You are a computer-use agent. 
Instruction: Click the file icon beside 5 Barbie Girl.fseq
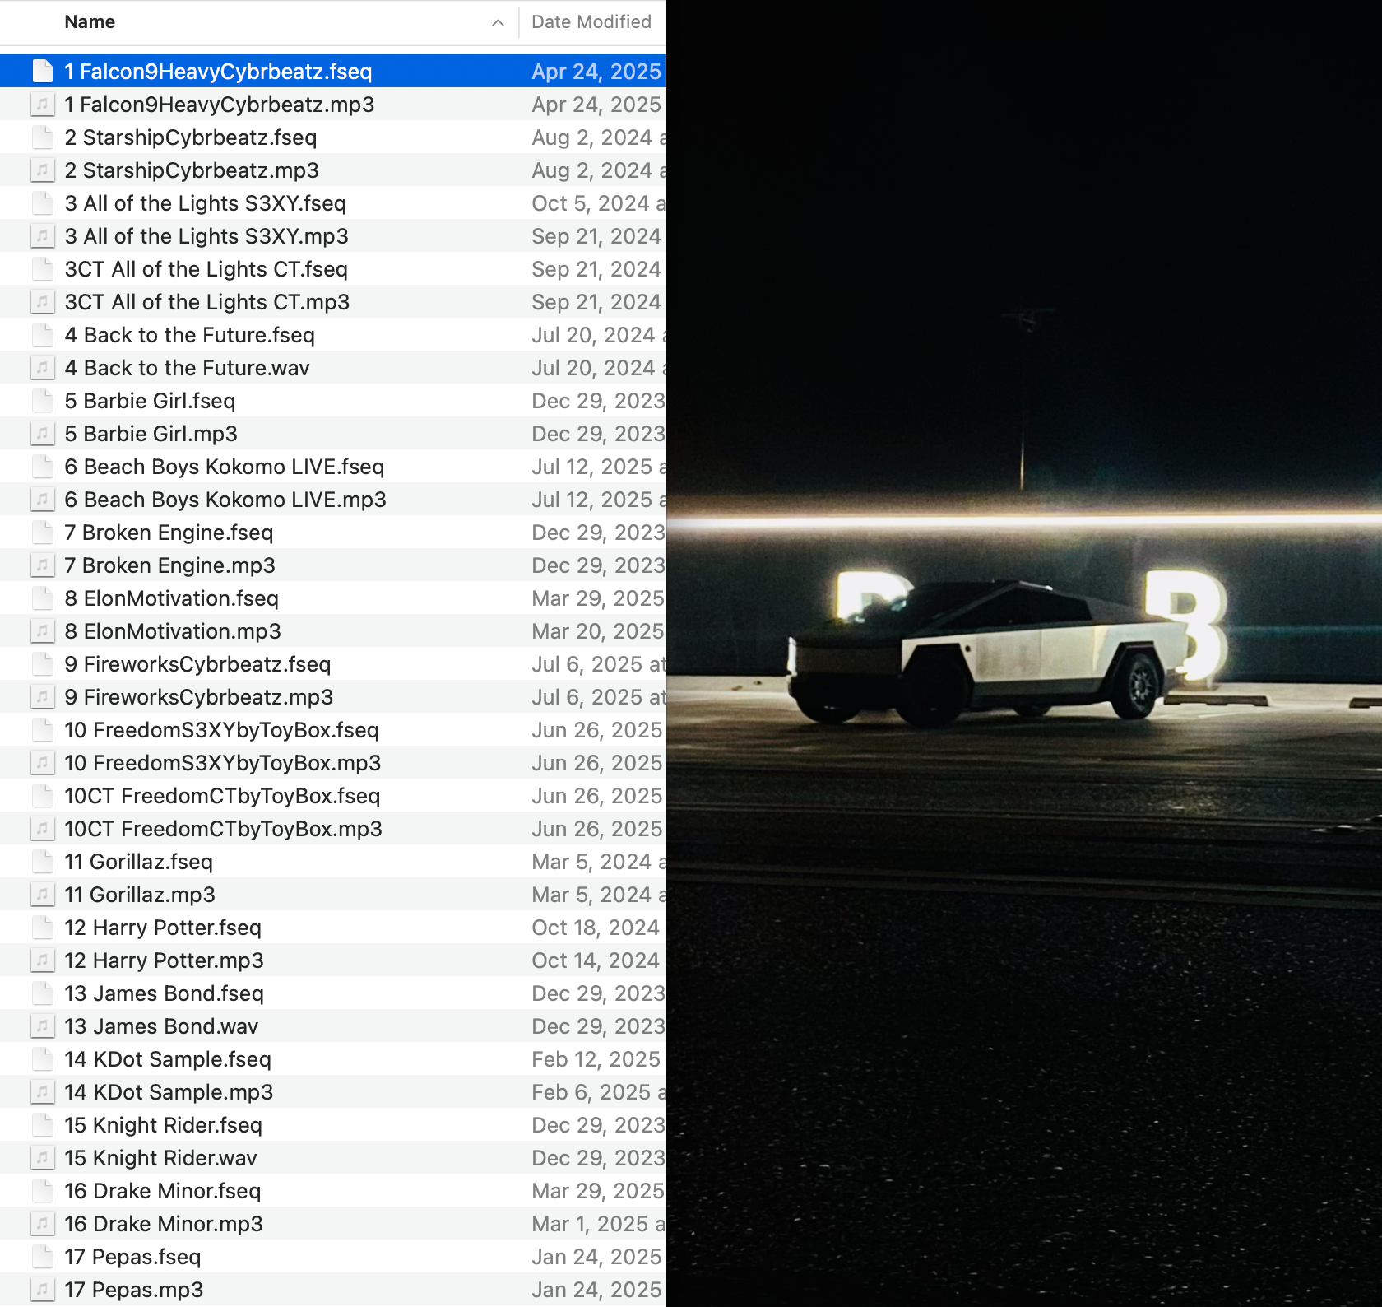pos(43,401)
